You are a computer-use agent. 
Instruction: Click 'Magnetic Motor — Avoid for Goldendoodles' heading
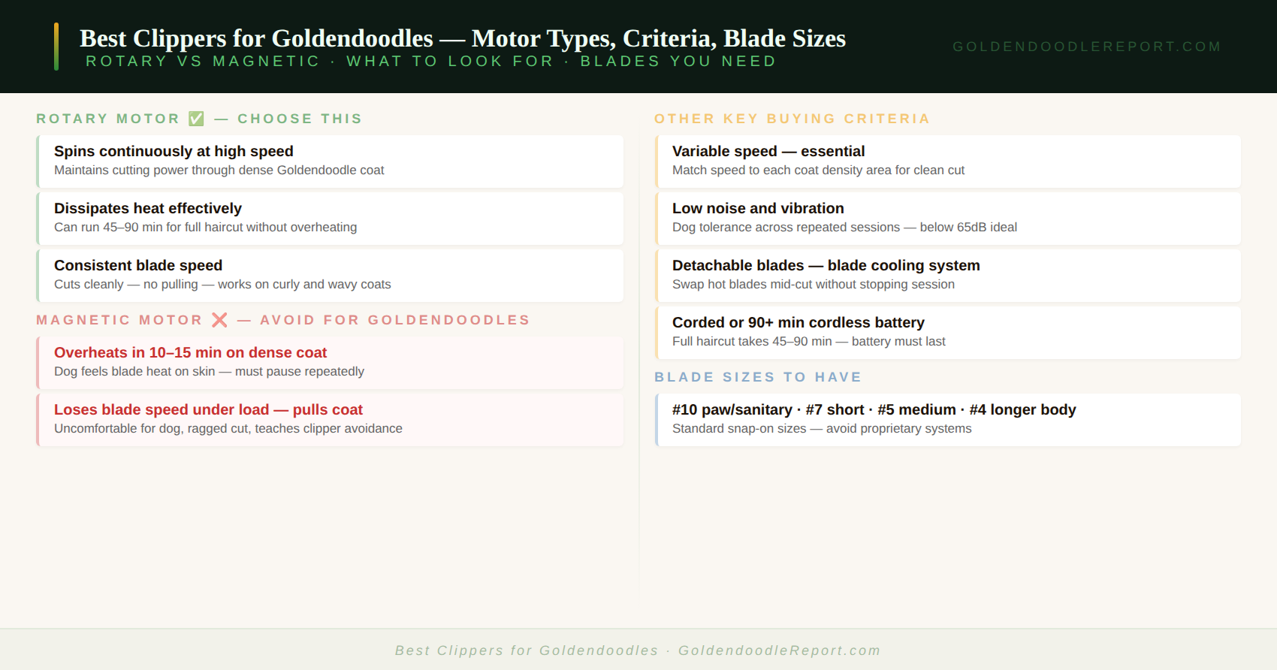pos(283,320)
